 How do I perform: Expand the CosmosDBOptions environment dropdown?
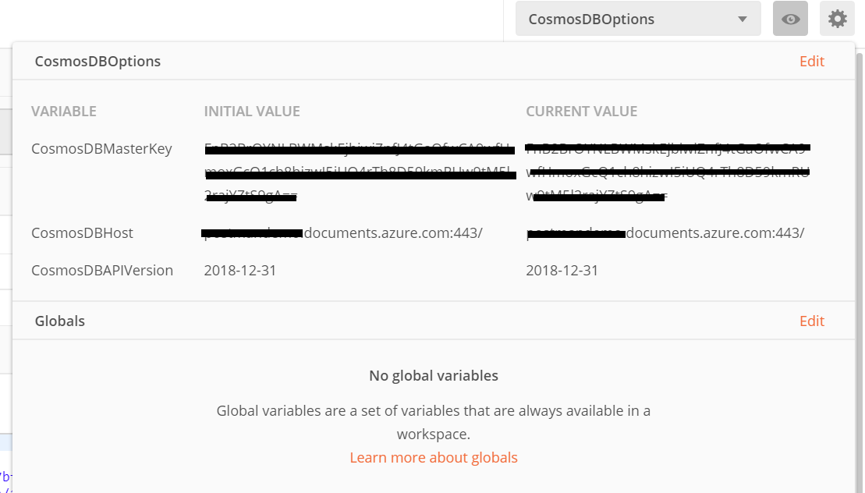[x=638, y=19]
